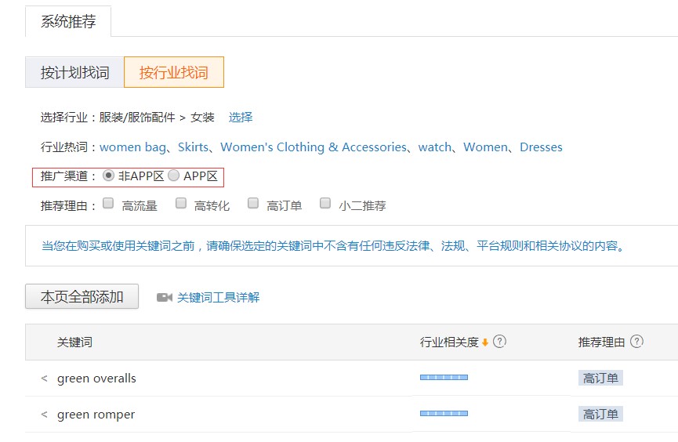Click the relevance bar for green overalls

pyautogui.click(x=444, y=378)
